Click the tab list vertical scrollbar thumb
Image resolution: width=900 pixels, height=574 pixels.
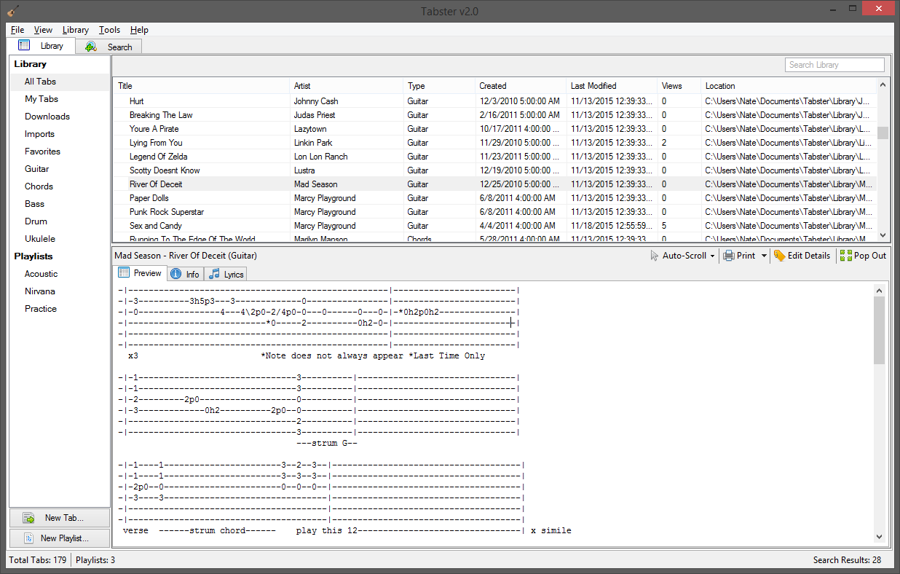[883, 133]
